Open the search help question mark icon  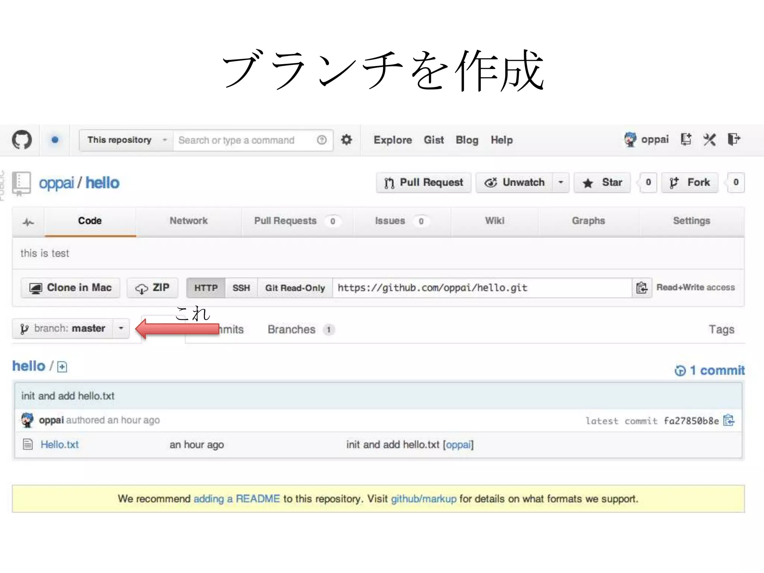coord(322,140)
